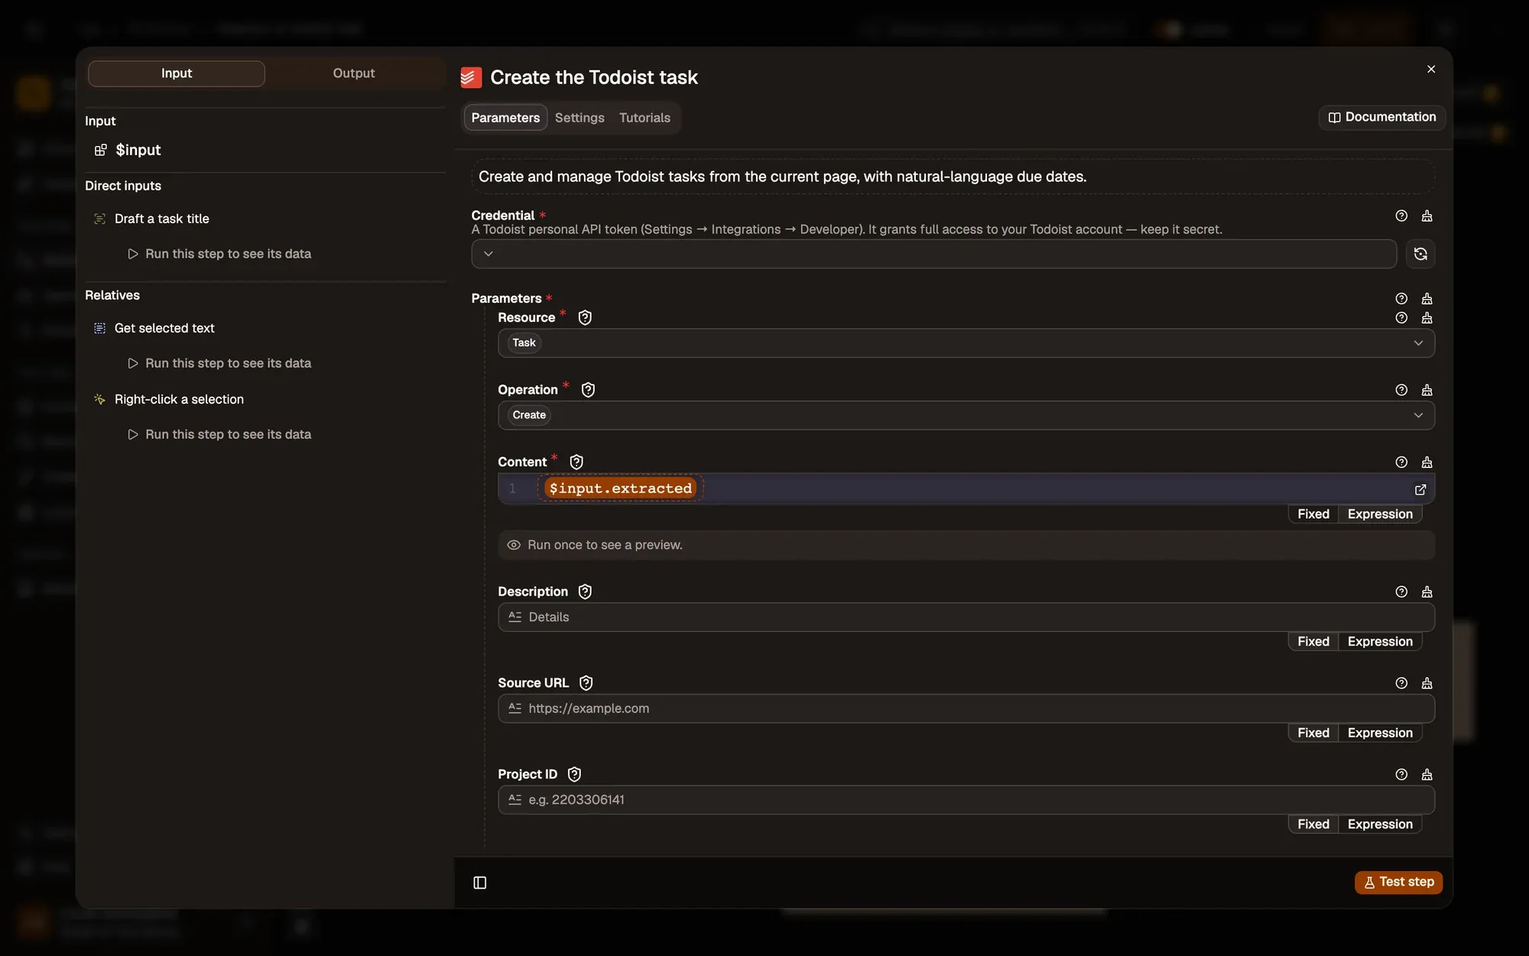Click the help icon on the Operation row
The width and height of the screenshot is (1529, 956).
pos(1401,390)
